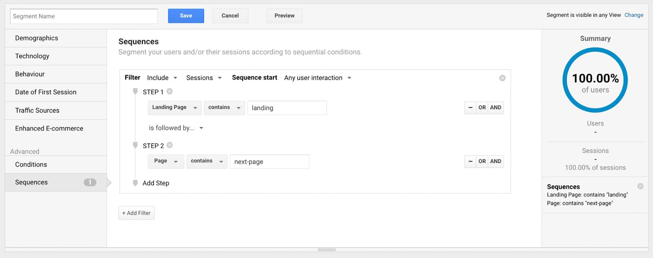Click the sequence count badge beside Sequences

(90, 183)
